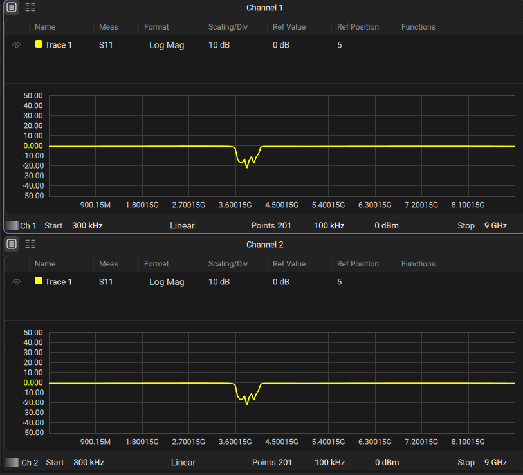Image resolution: width=523 pixels, height=475 pixels.
Task: Open the column layout icon in Channel 2
Action: coord(29,244)
